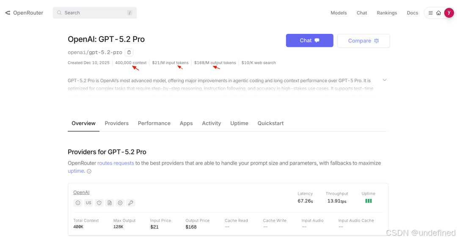
Task: Expand the model description chevron
Action: click(x=385, y=80)
